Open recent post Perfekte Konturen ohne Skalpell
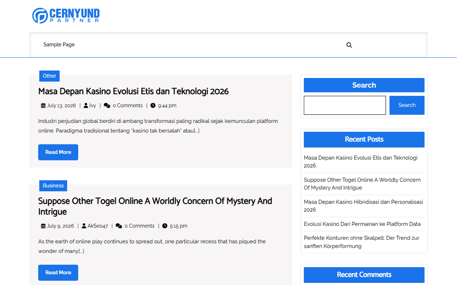Screen dimensions: 457x285 point(361,242)
